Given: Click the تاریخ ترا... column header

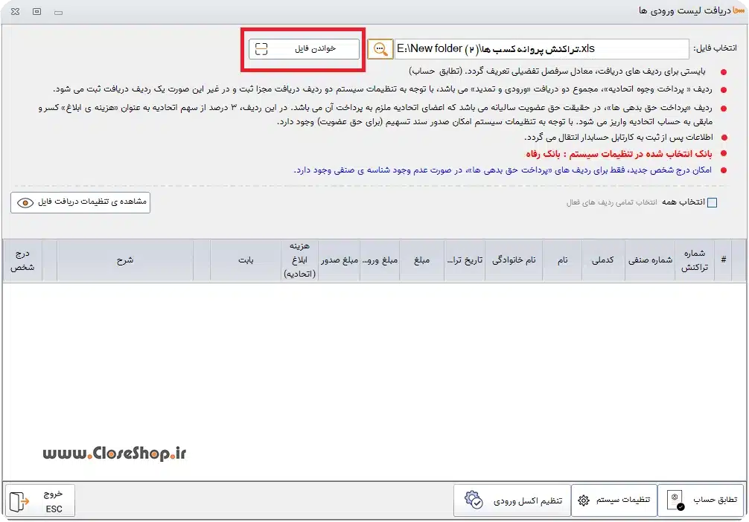Looking at the screenshot, I should click(465, 260).
